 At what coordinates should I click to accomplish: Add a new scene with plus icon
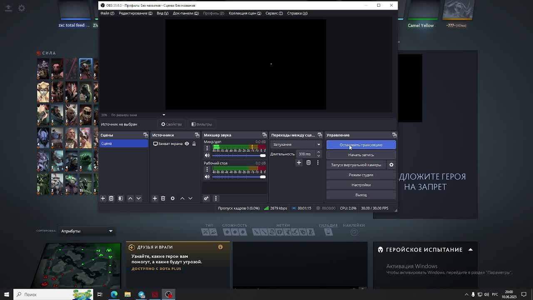point(103,198)
